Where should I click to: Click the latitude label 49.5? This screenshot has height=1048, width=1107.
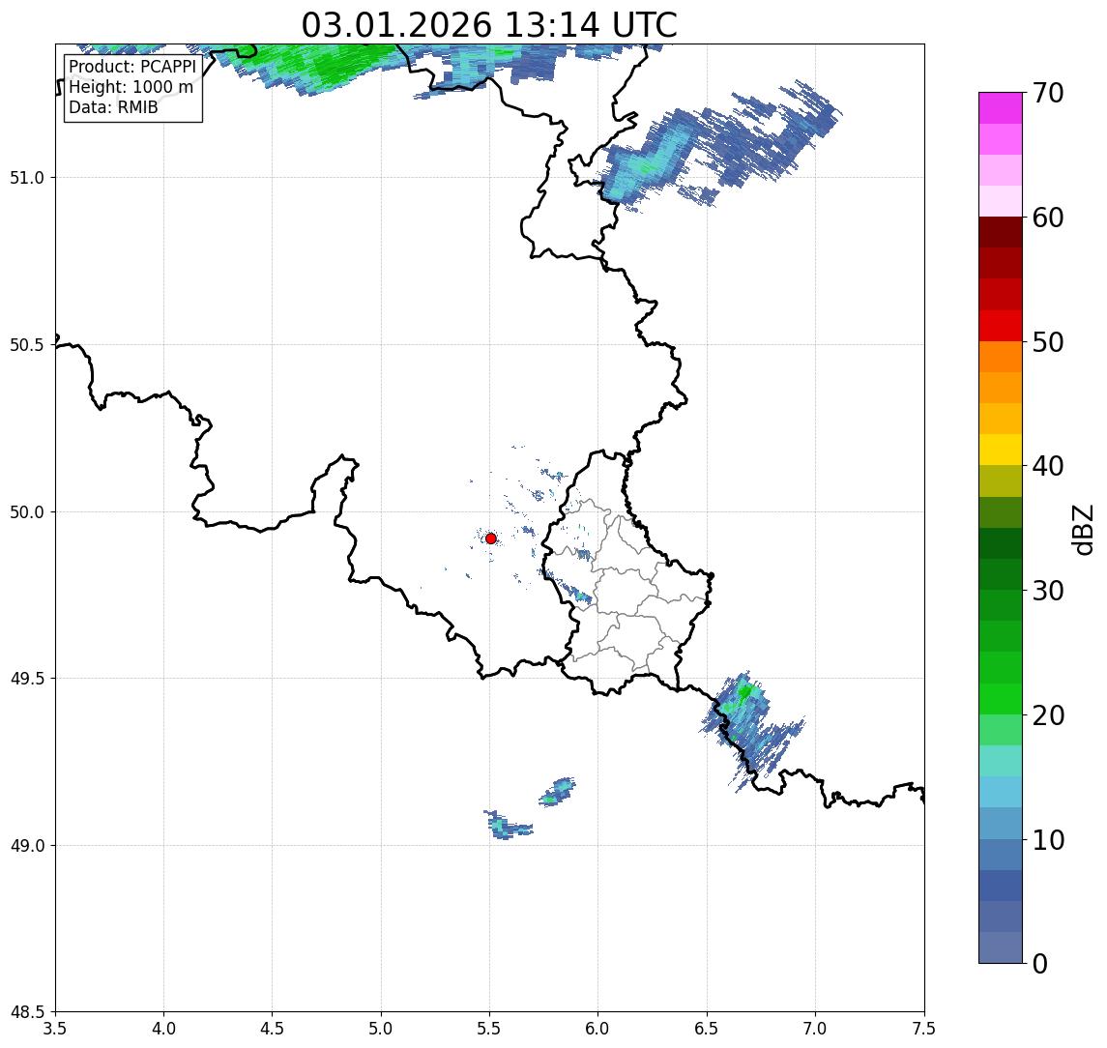27,678
